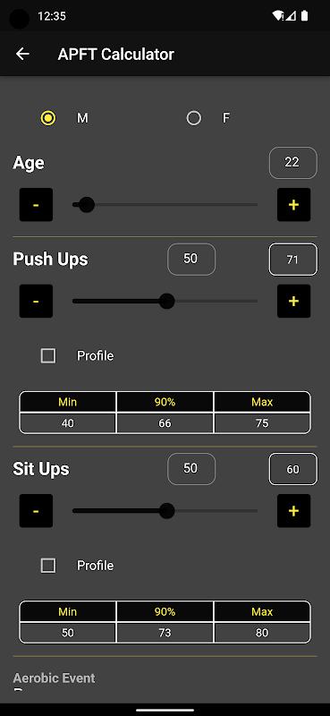Tap plus button under Push Ups

pyautogui.click(x=293, y=301)
